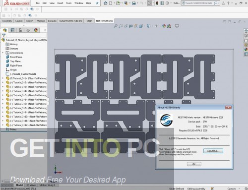Switch to ConfigurationManager tab icon
Screen dimensions: 248x190
click(x=20, y=30)
